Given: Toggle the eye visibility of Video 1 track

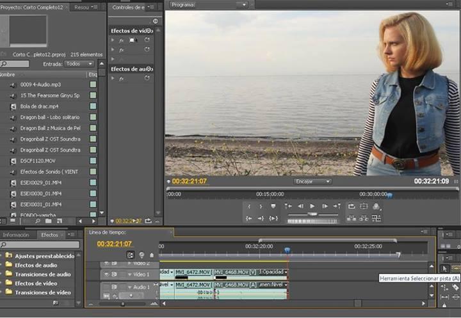Looking at the screenshot, I should tap(107, 274).
